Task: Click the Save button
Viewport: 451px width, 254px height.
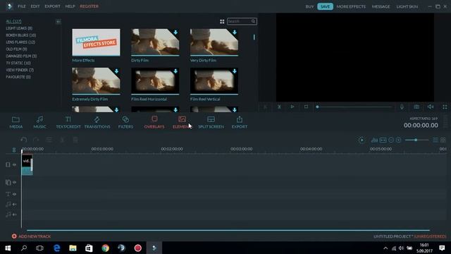Action: [325, 6]
